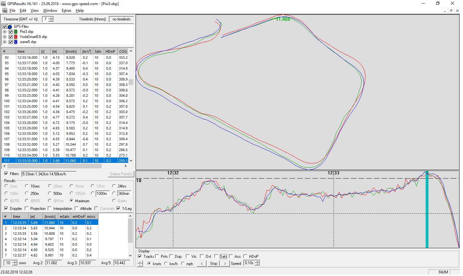Click the blue zume5.sbp file icon
463x276 pixels.
click(16, 42)
